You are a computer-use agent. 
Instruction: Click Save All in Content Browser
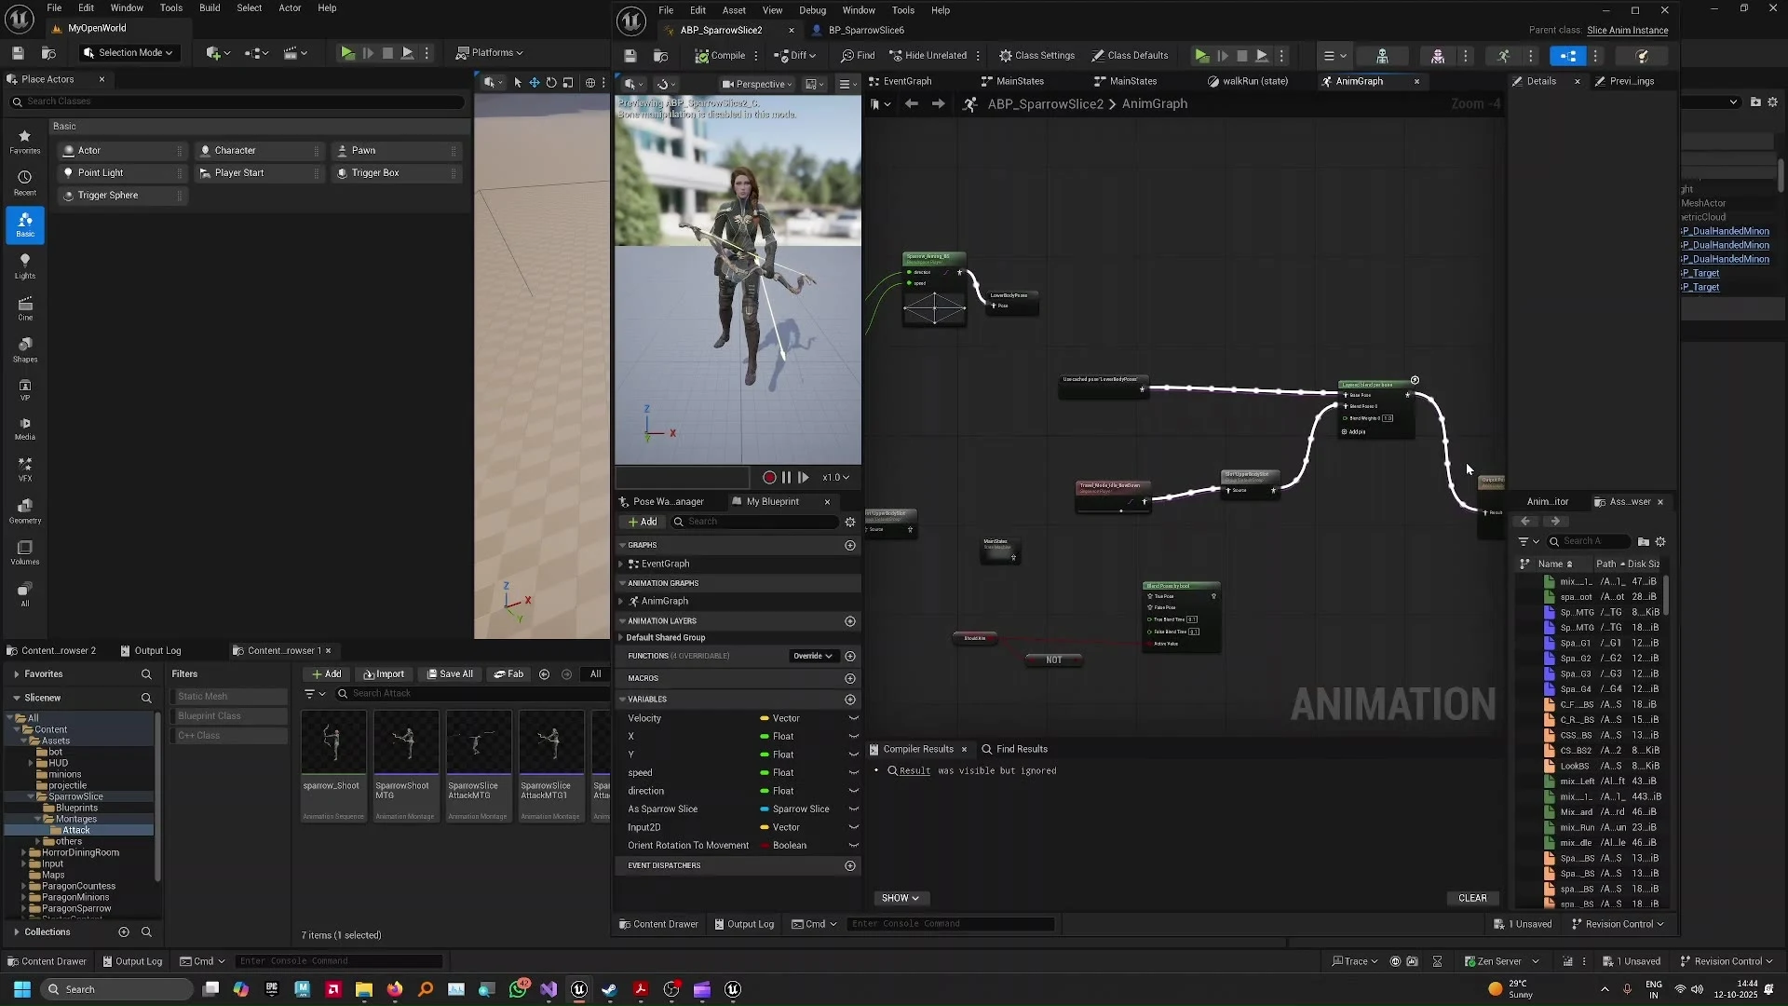[450, 674]
